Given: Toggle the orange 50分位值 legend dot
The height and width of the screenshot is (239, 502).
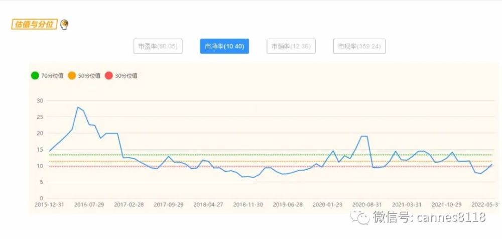Looking at the screenshot, I should pos(72,76).
